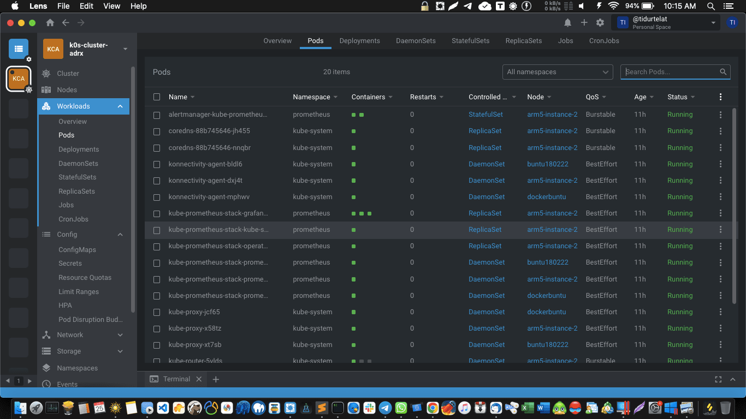Check the konnectivity-agent-dxj4t checkbox

(157, 181)
